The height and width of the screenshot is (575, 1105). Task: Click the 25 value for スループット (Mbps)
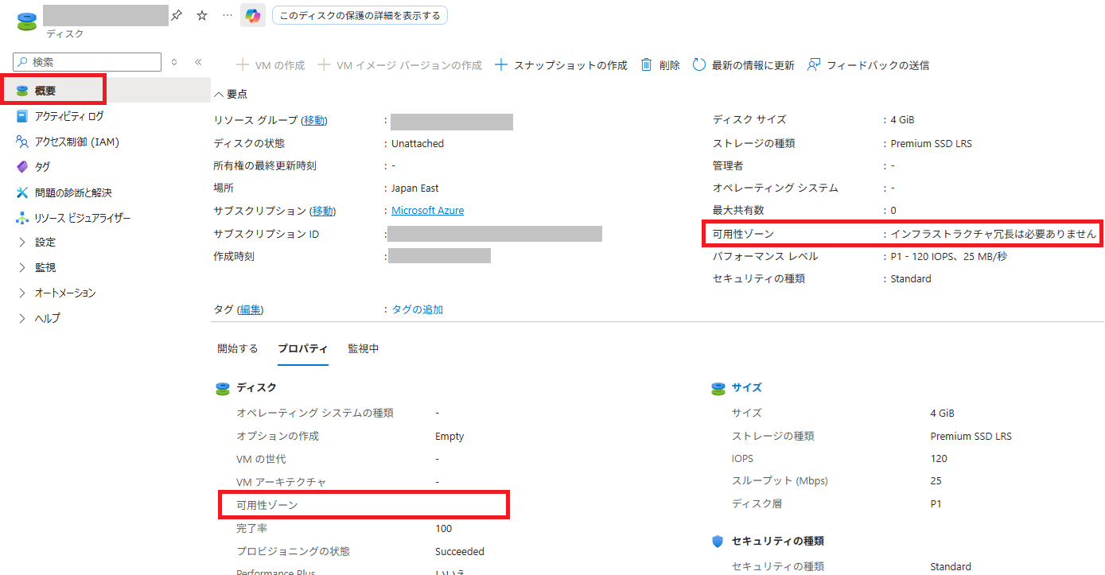936,481
